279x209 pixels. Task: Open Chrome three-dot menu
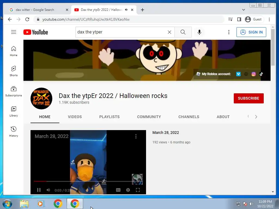tap(269, 19)
